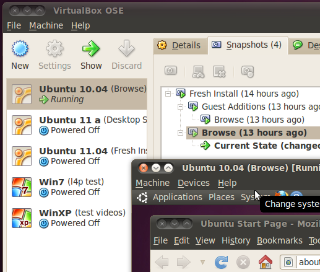Click the Delete Snapshot icon
The image size is (320, 272).
219,72
